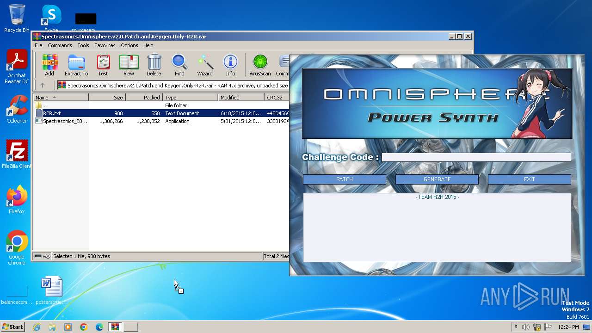Screen dimensions: 592x333
Task: Open the Commands menu
Action: point(60,45)
